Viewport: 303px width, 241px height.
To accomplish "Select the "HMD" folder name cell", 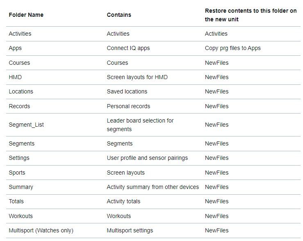I will pos(15,77).
